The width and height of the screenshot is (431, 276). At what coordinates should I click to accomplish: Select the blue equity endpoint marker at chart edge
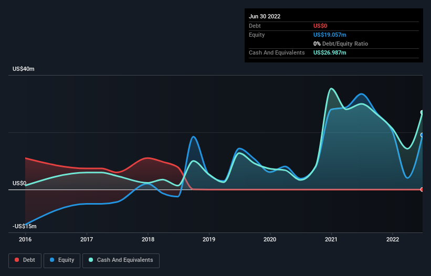coord(422,135)
